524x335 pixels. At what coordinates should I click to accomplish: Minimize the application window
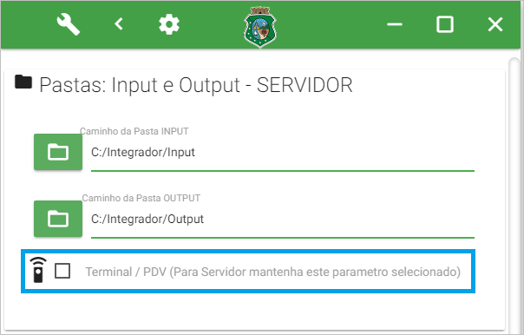[395, 24]
